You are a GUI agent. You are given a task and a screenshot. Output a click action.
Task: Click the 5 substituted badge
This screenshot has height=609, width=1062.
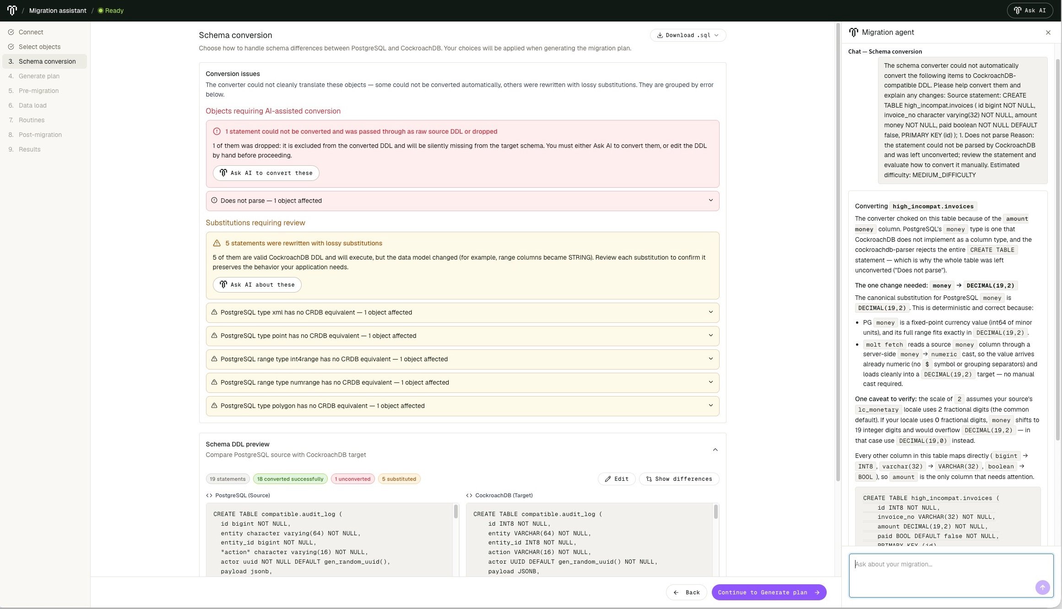point(399,479)
